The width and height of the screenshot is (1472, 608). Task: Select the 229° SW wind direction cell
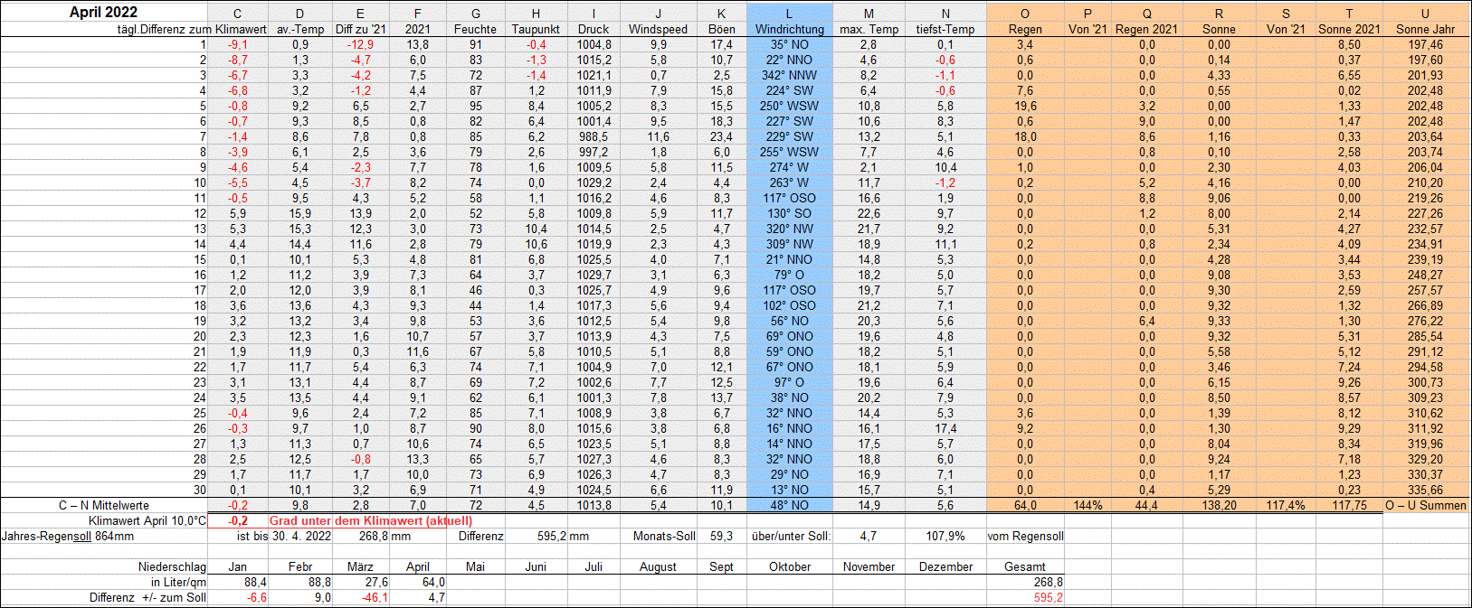coord(789,136)
